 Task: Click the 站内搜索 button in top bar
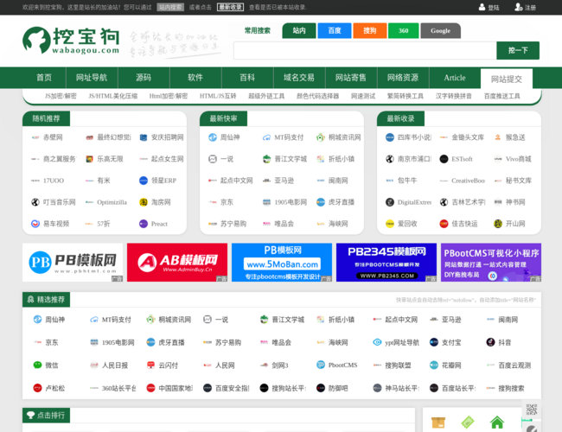[x=170, y=7]
